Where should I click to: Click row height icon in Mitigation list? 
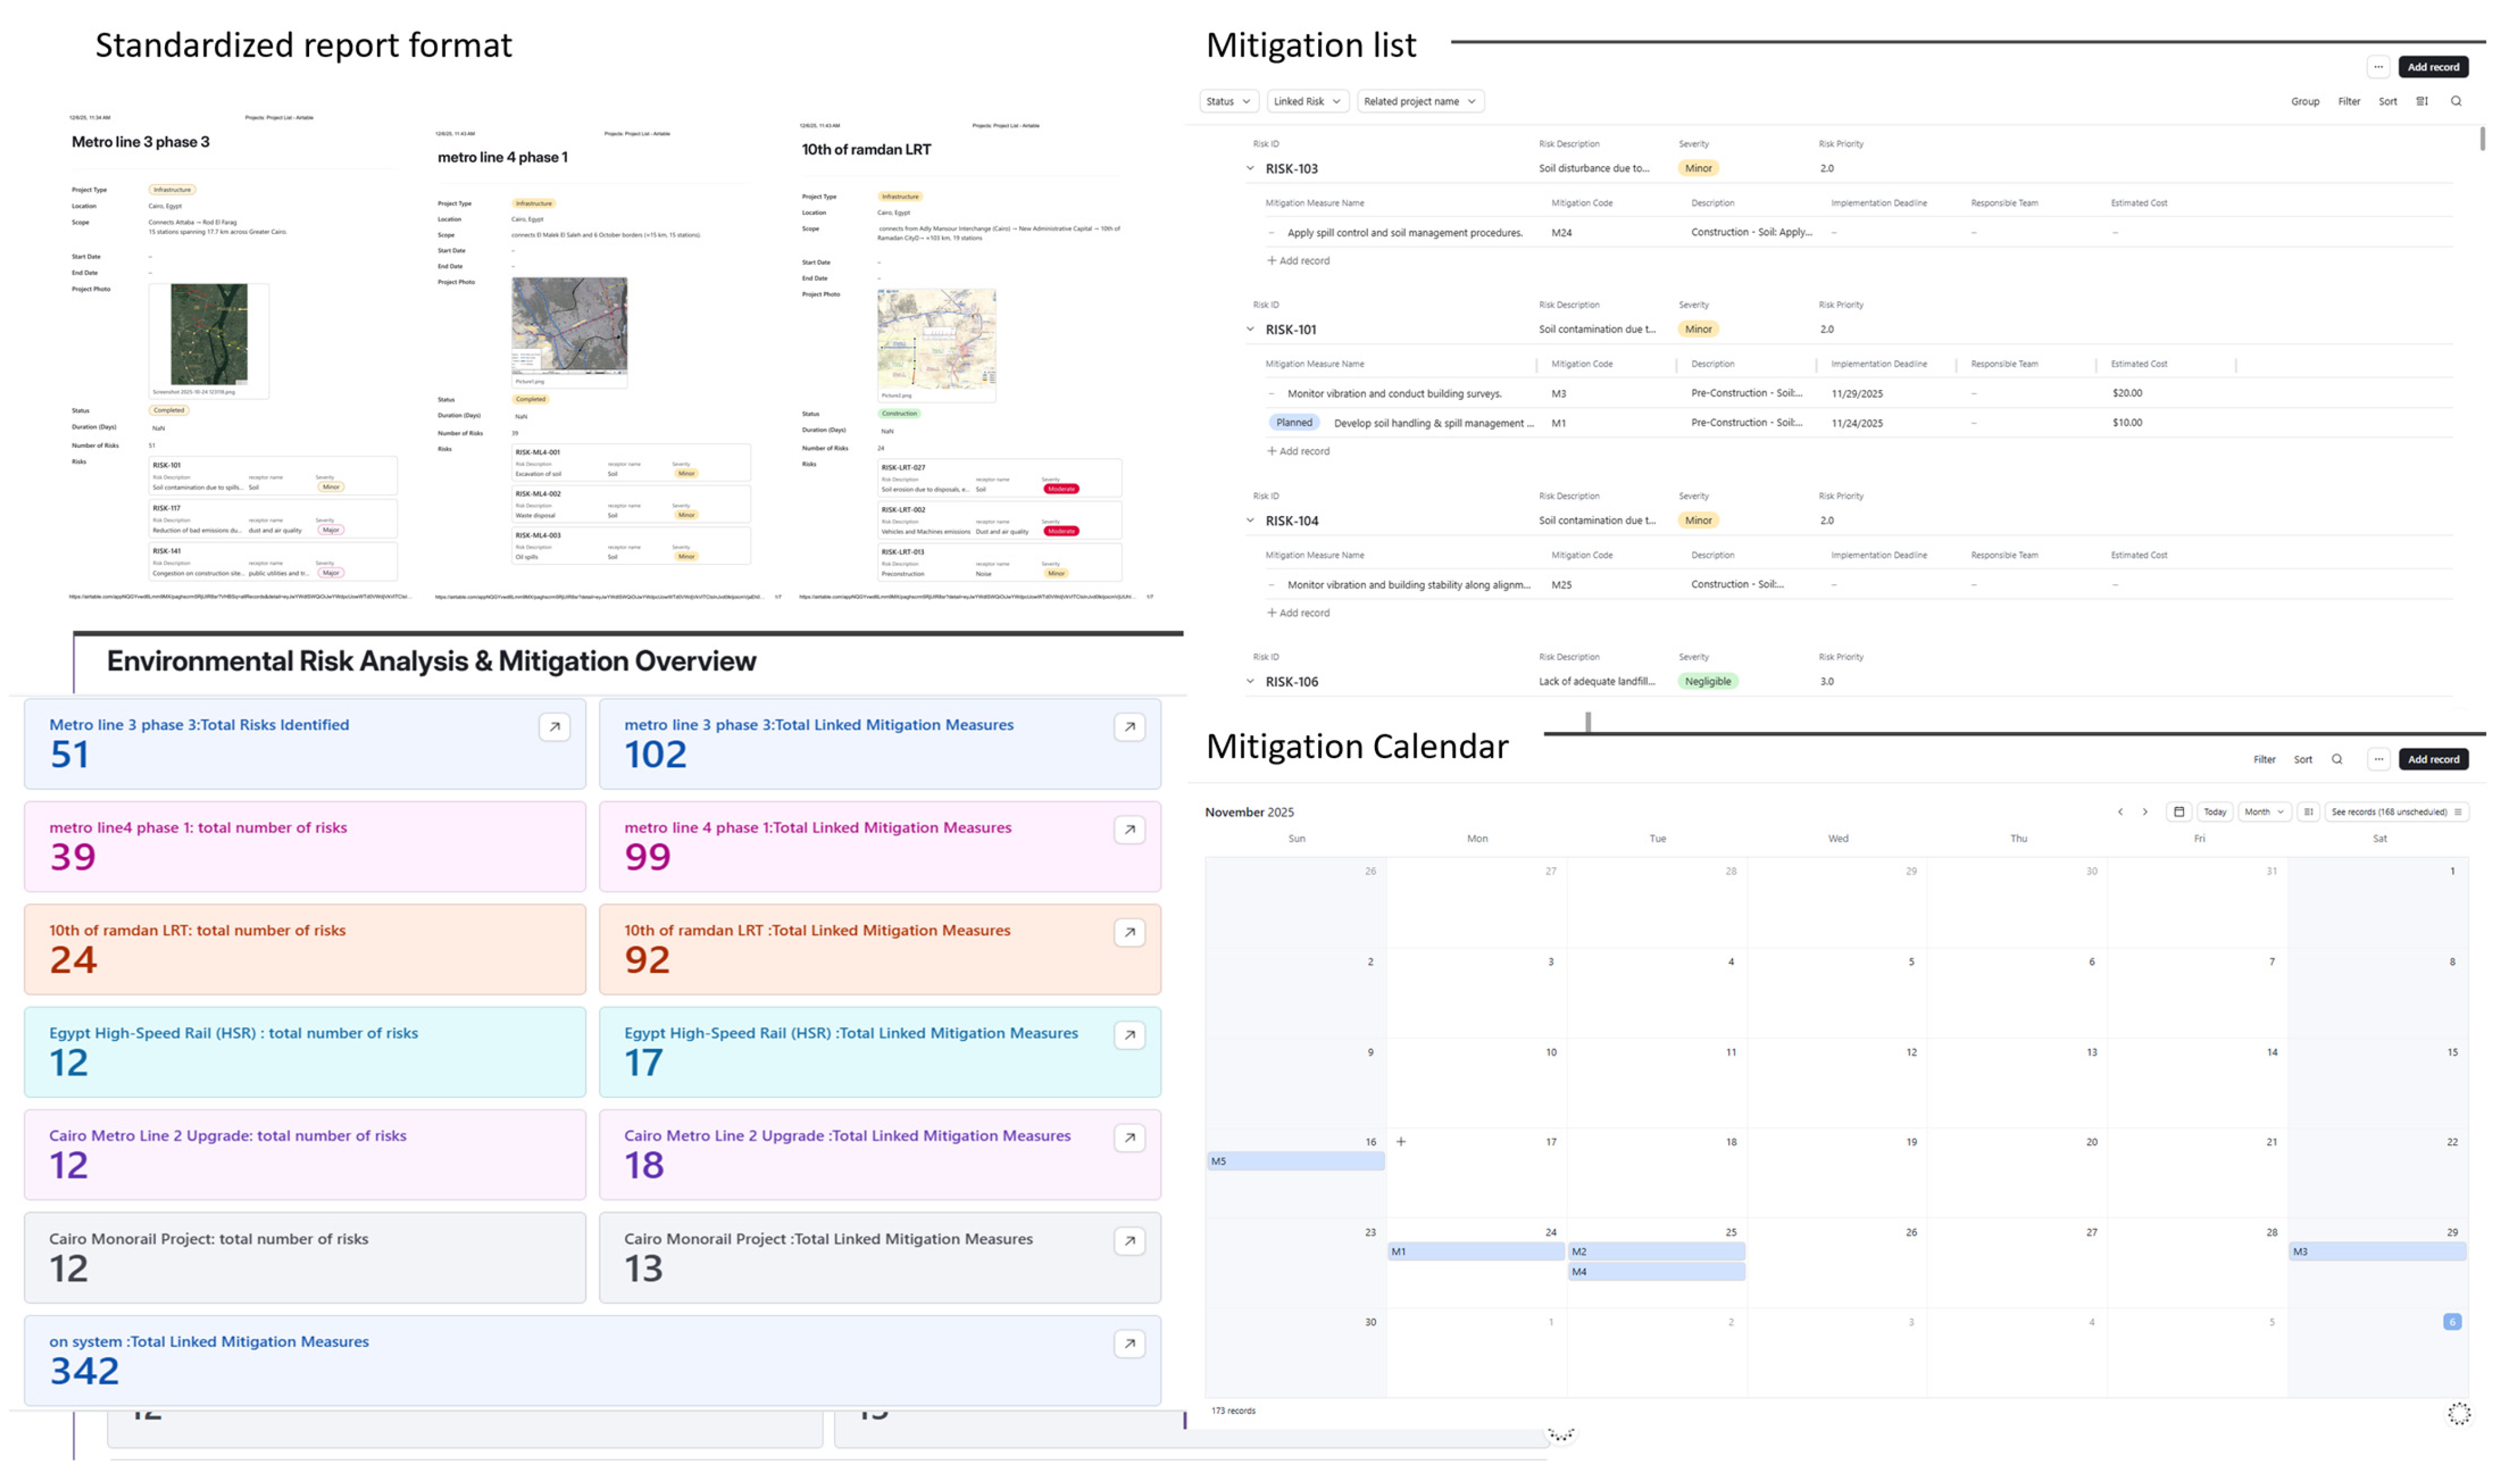2421,101
